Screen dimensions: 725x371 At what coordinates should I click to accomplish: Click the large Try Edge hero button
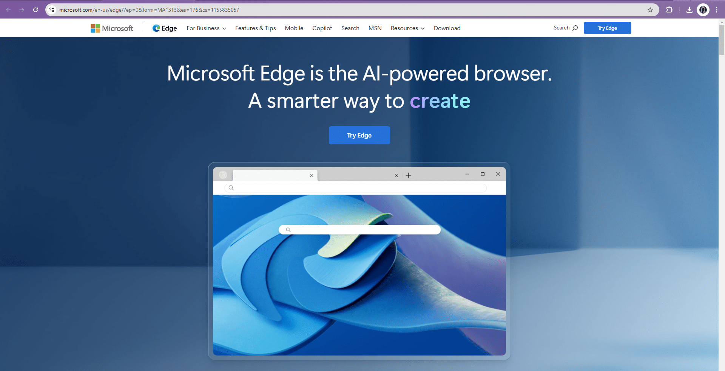tap(359, 135)
